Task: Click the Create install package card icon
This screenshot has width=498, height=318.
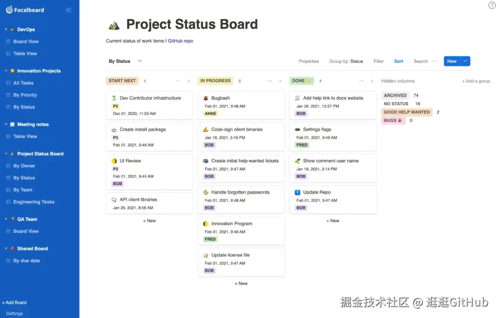Action: point(114,130)
